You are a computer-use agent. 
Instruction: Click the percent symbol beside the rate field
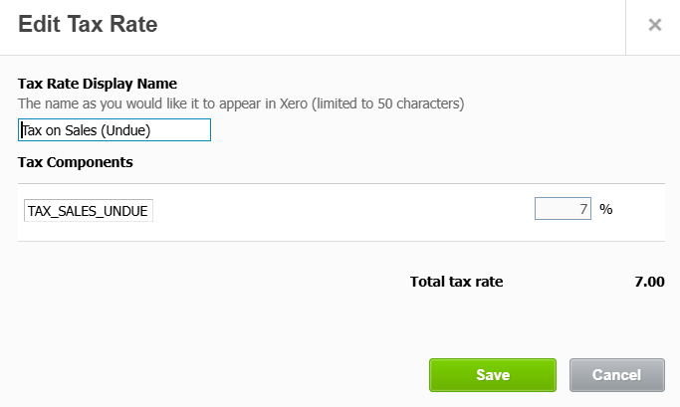(x=605, y=210)
